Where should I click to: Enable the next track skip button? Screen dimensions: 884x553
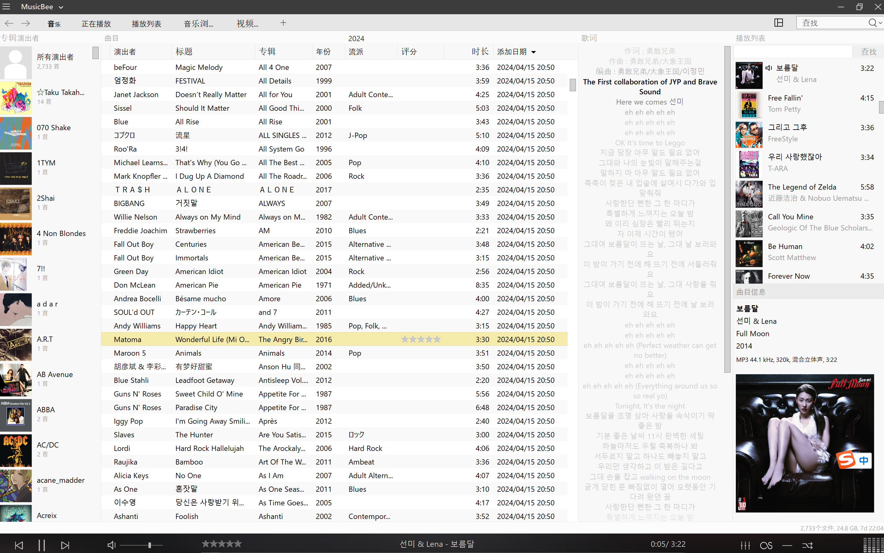[x=65, y=545]
